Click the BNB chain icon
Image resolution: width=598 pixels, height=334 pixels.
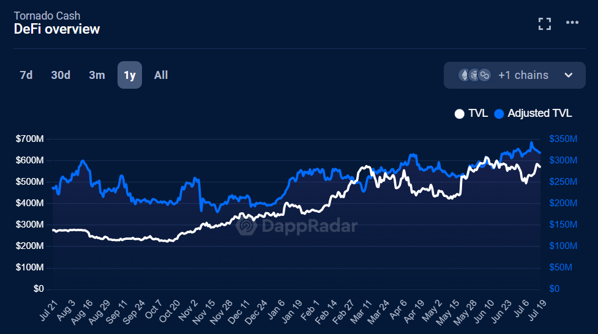(x=475, y=75)
